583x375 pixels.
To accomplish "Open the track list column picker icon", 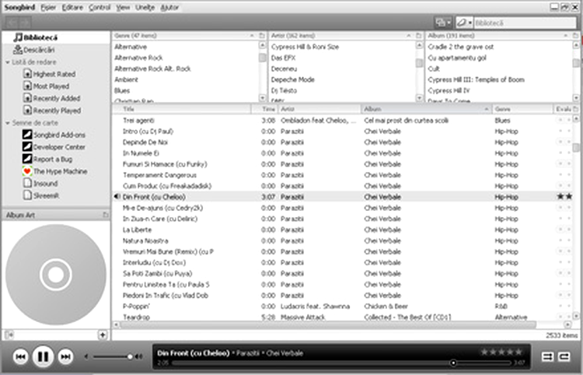I will click(576, 109).
